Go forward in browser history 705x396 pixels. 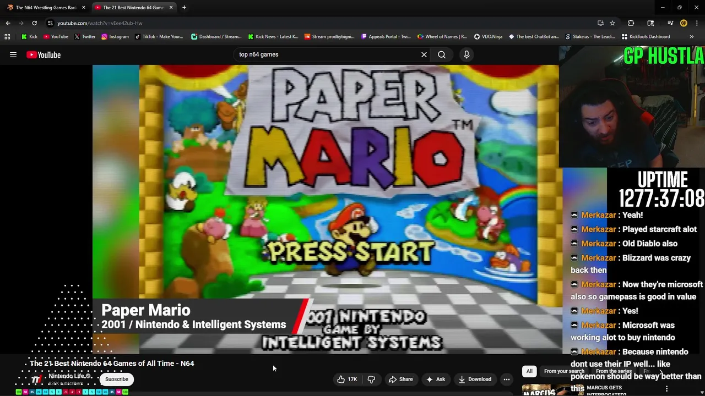(x=21, y=23)
